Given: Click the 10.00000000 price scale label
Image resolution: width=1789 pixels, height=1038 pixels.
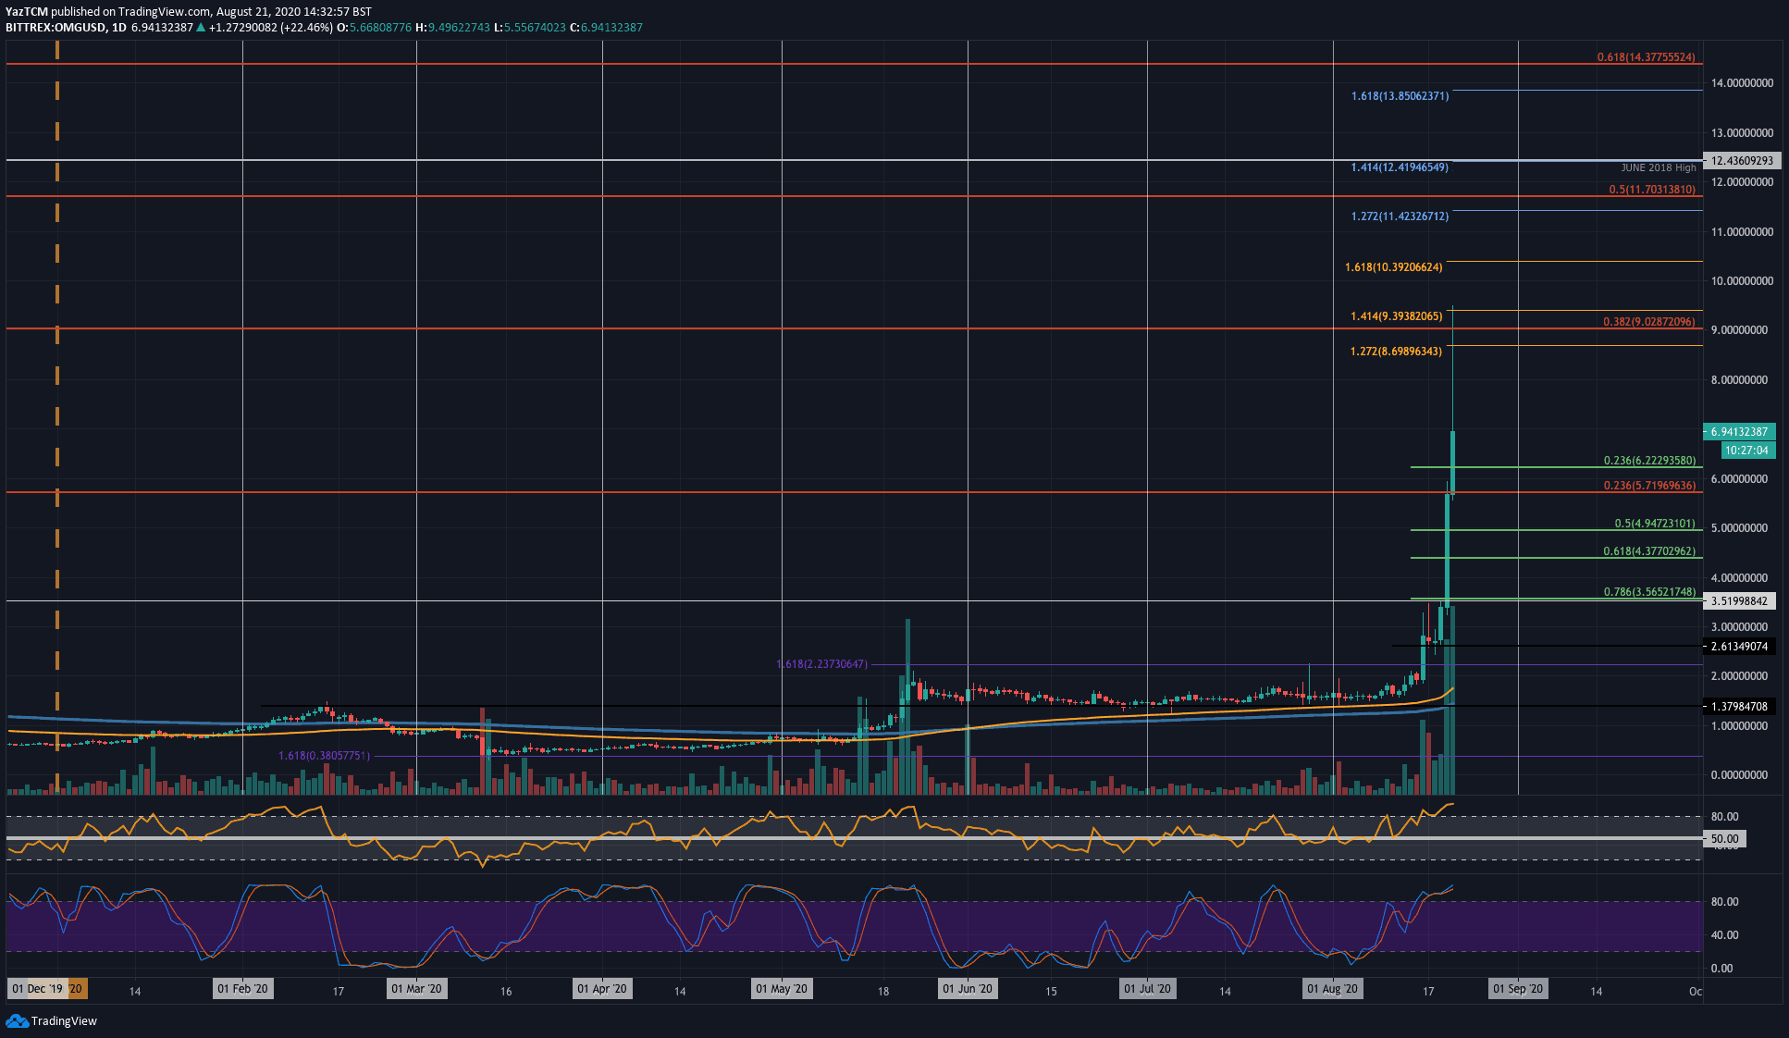Looking at the screenshot, I should 1742,281.
